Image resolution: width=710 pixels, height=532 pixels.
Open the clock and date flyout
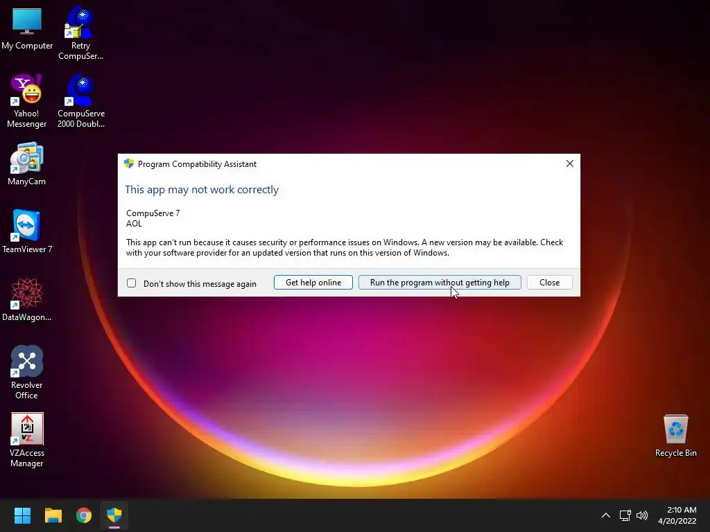tap(677, 515)
